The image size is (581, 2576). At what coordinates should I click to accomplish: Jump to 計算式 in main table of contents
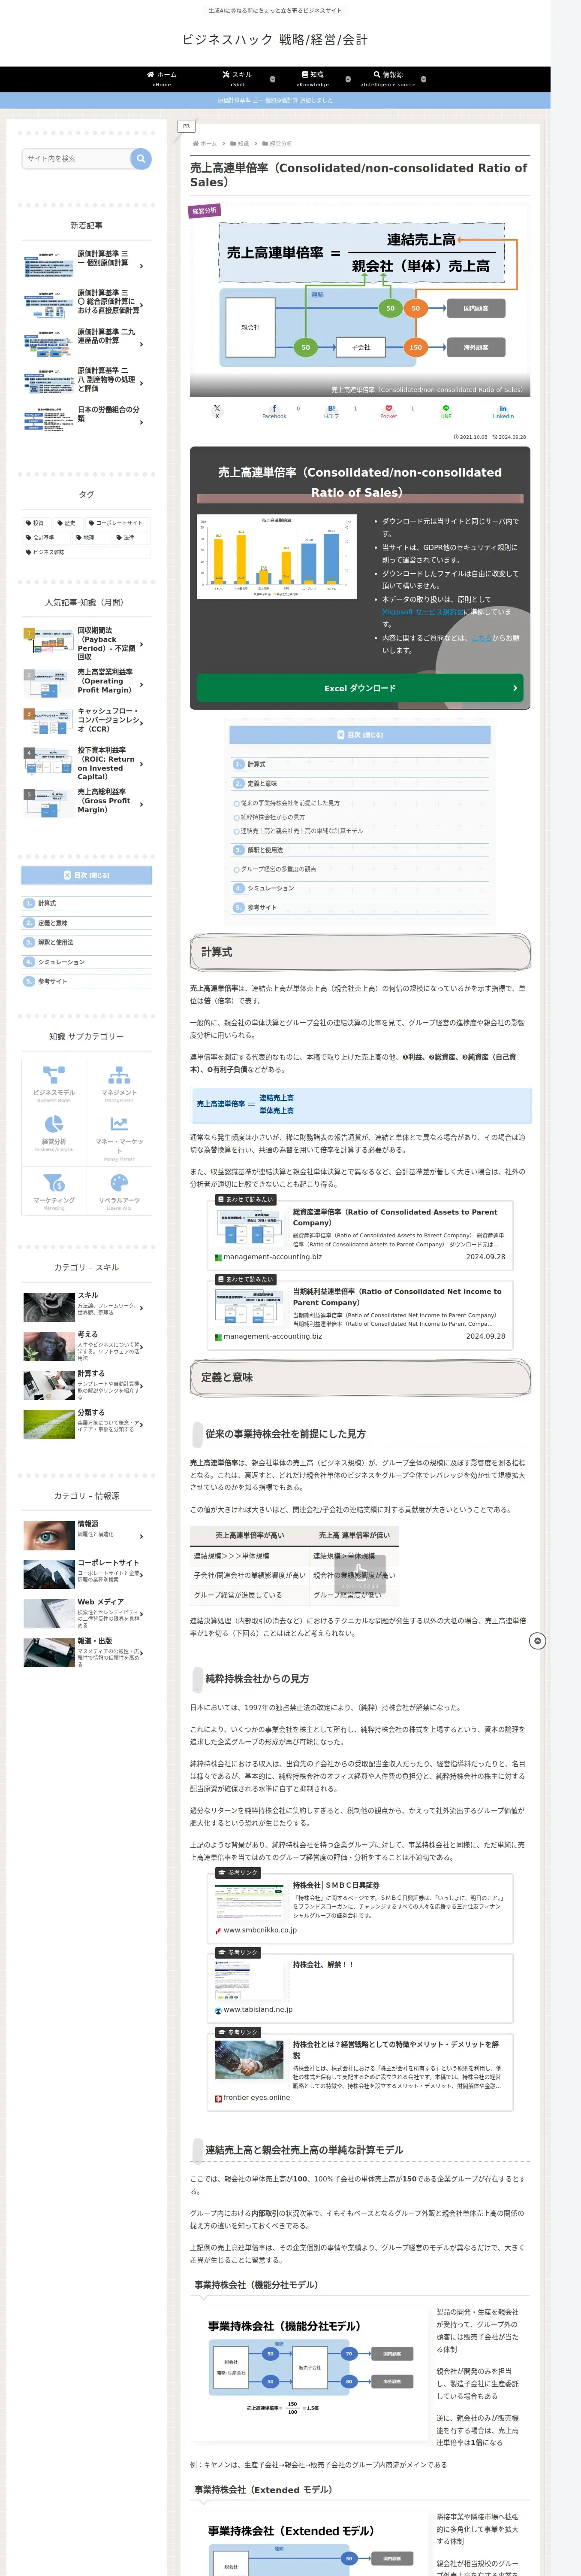[x=256, y=764]
